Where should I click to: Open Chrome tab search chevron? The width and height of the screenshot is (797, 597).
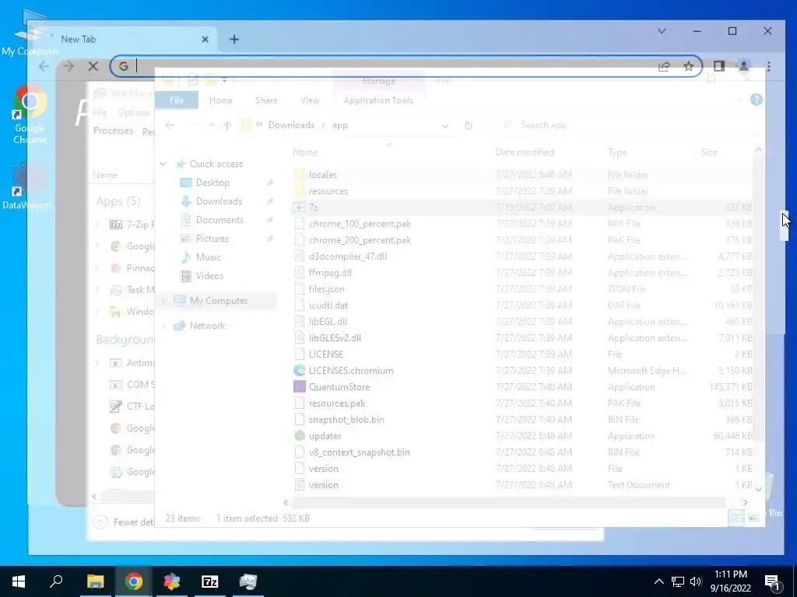662,31
